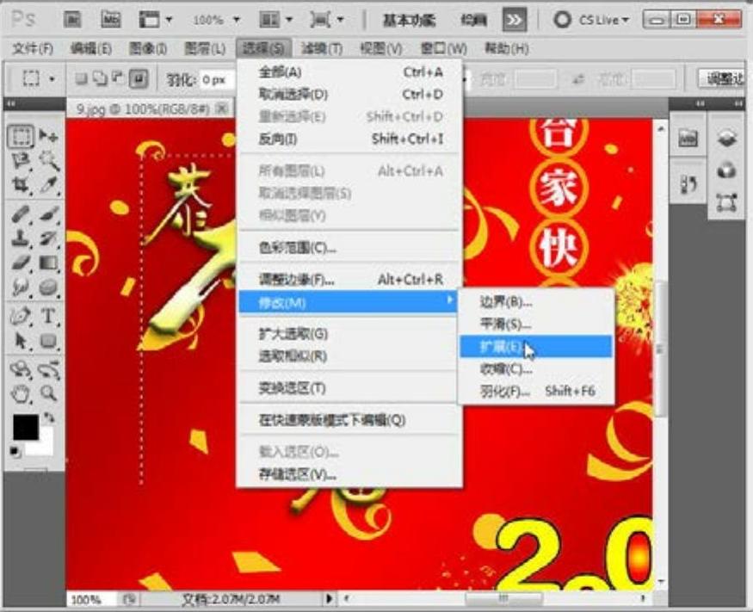Click the black foreground color swatch

[25, 426]
